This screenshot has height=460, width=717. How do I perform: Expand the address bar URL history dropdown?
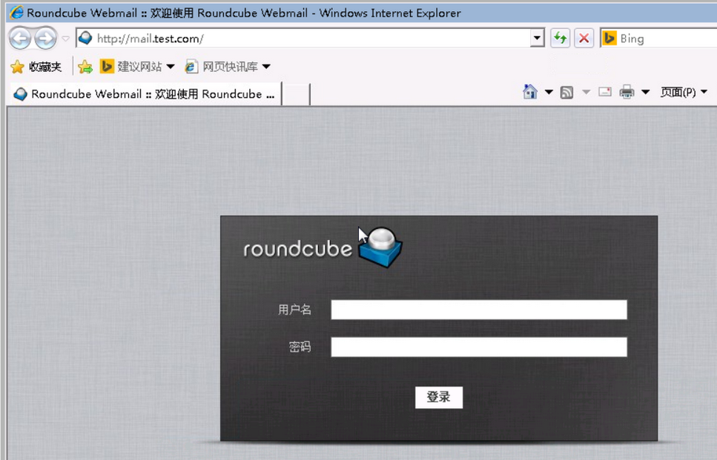538,39
